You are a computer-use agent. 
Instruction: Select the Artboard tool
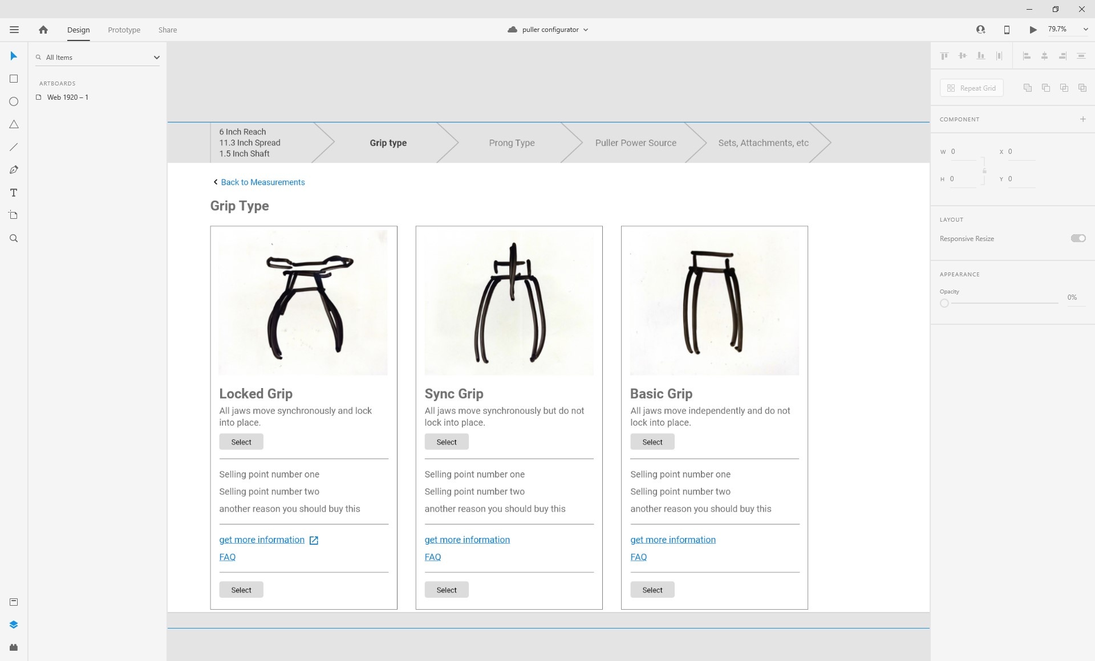(x=14, y=215)
